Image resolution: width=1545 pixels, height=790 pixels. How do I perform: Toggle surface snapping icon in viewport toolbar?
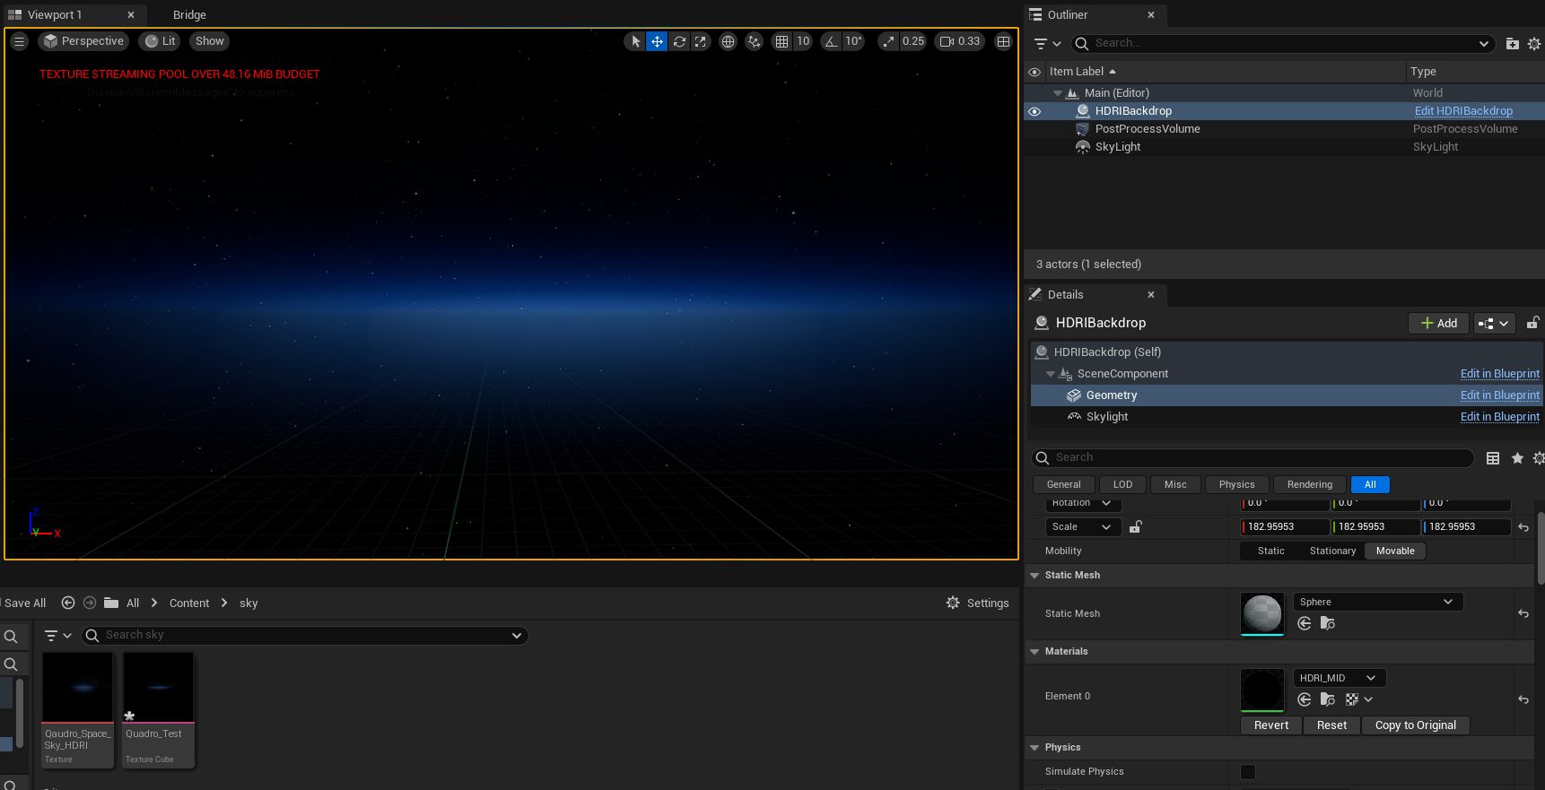(754, 41)
